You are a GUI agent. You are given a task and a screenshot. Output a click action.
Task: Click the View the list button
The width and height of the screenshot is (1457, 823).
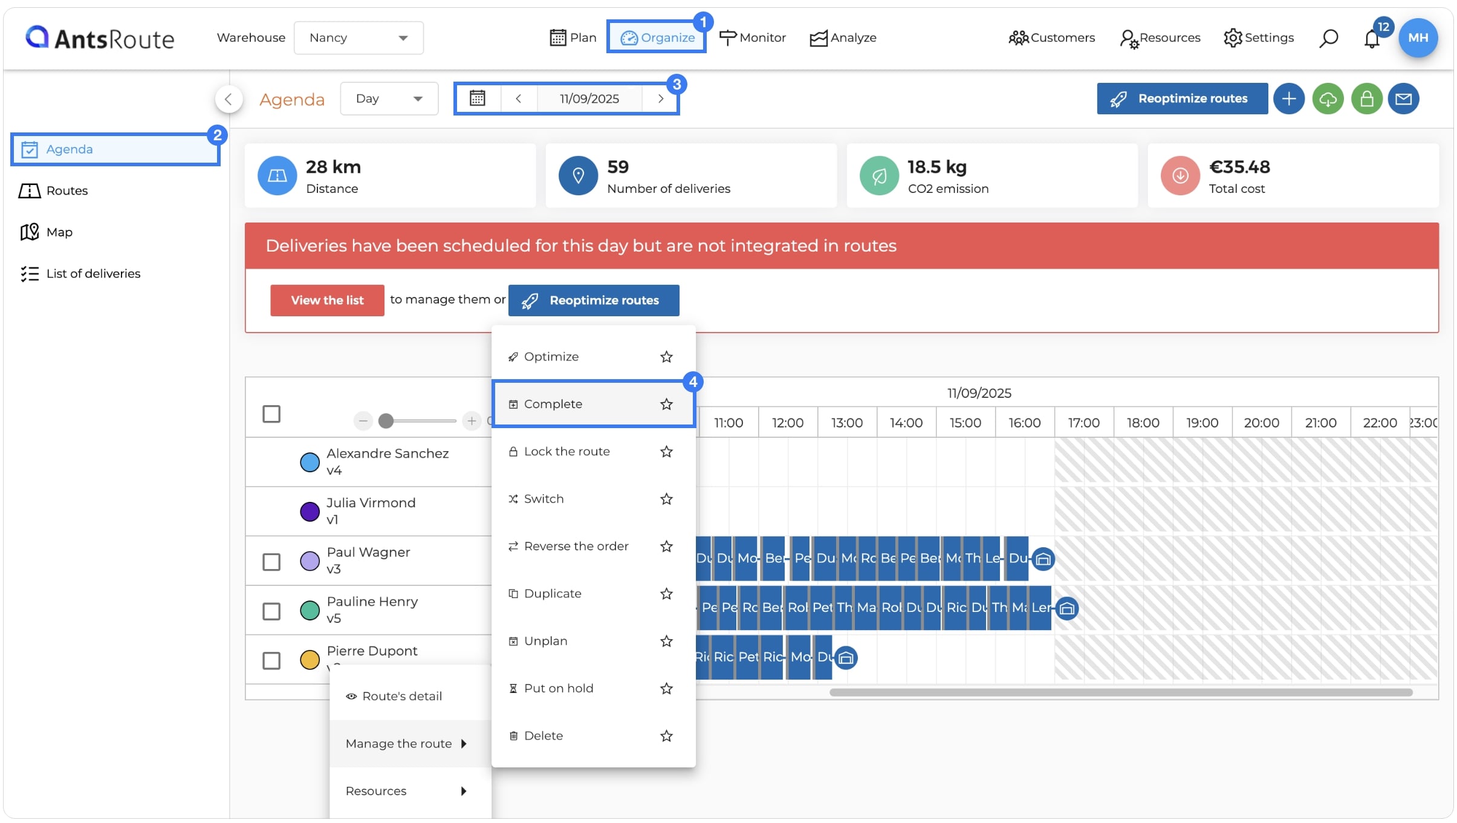coord(327,301)
